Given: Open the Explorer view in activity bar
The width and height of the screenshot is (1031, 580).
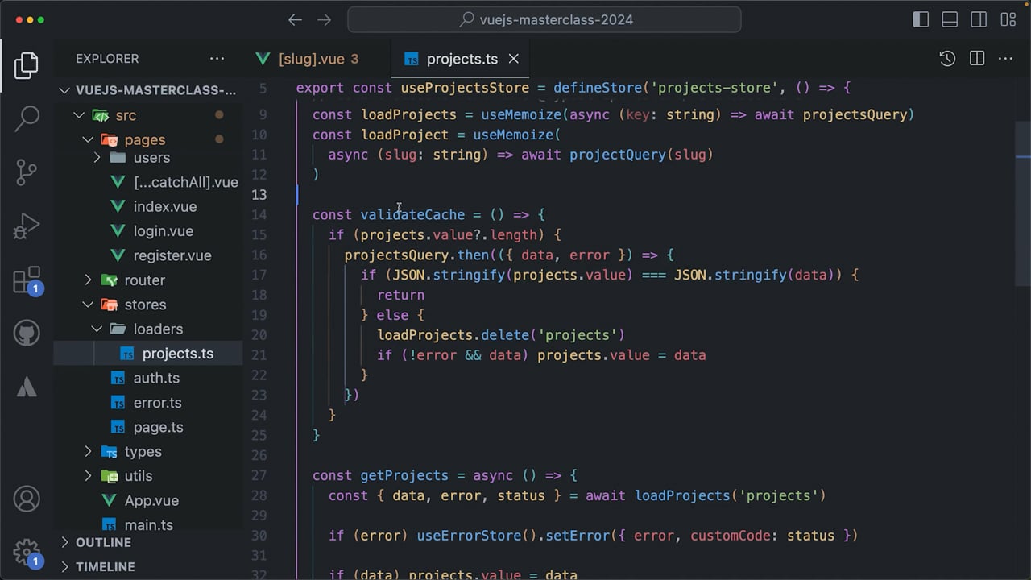Looking at the screenshot, I should [x=27, y=66].
